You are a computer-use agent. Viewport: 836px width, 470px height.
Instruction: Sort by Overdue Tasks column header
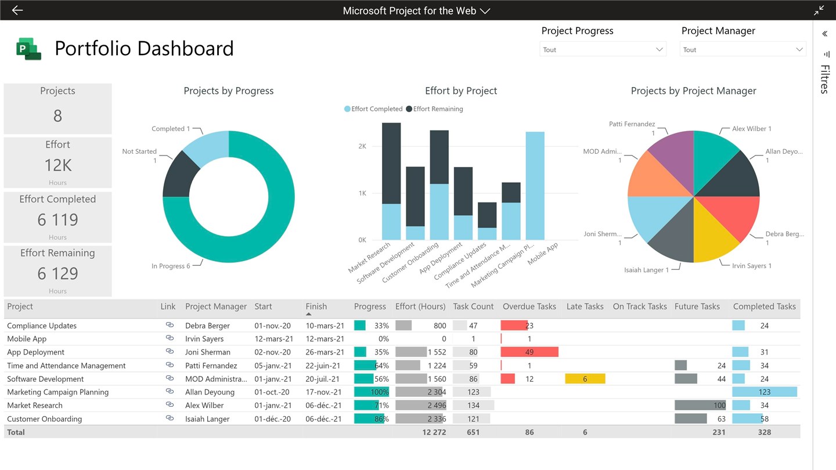pyautogui.click(x=529, y=306)
